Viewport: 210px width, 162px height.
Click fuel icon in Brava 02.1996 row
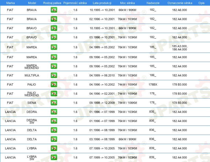click(x=54, y=19)
